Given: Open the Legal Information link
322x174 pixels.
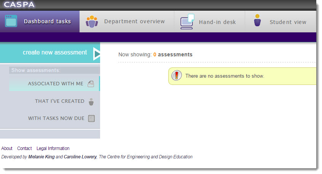Looking at the screenshot, I should tap(53, 148).
